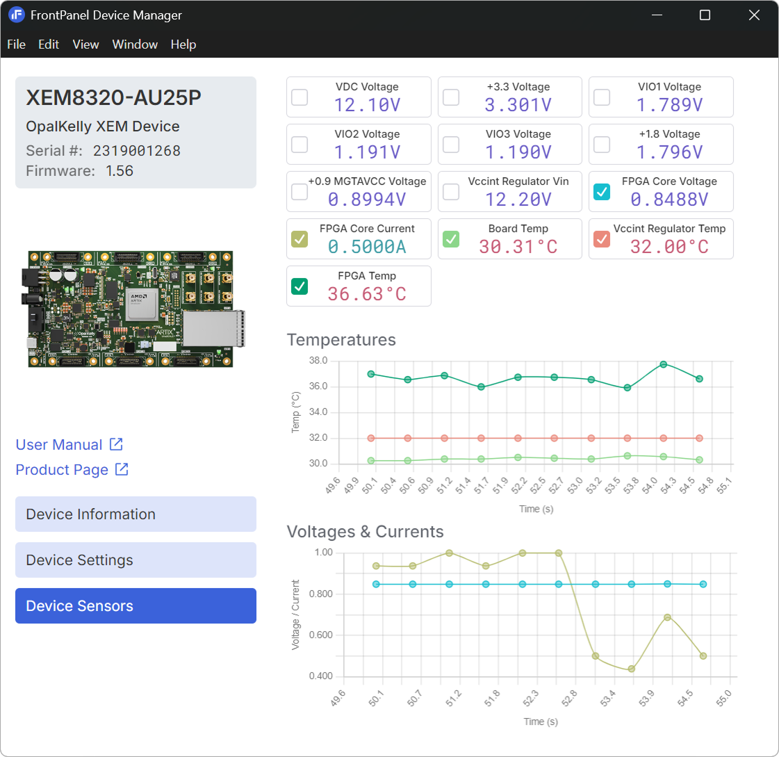Screen dimensions: 779x757
Task: Click the VIO1 Voltage value 1.789V
Action: 670,106
